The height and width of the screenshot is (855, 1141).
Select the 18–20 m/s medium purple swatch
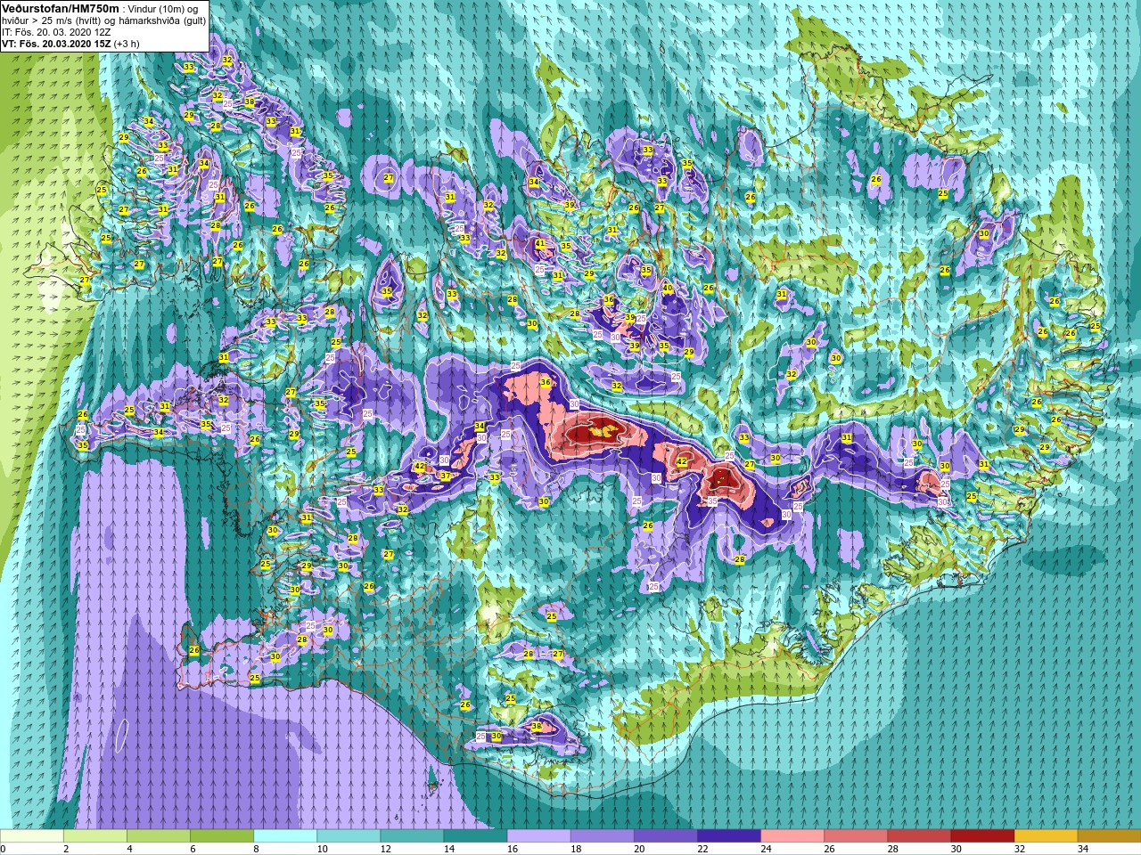point(602,836)
